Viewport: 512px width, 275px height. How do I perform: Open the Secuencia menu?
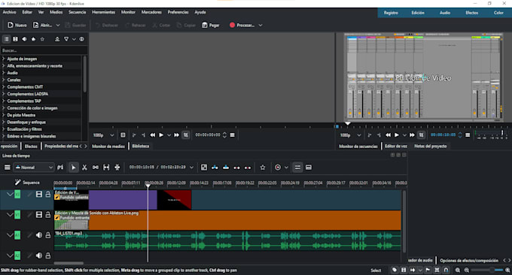click(77, 12)
